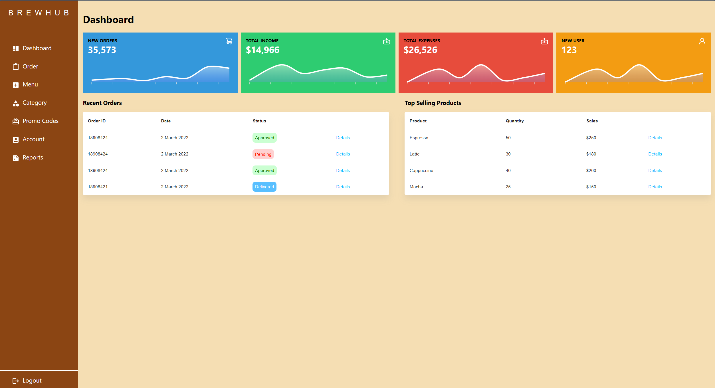Open the Account section

[x=33, y=139]
